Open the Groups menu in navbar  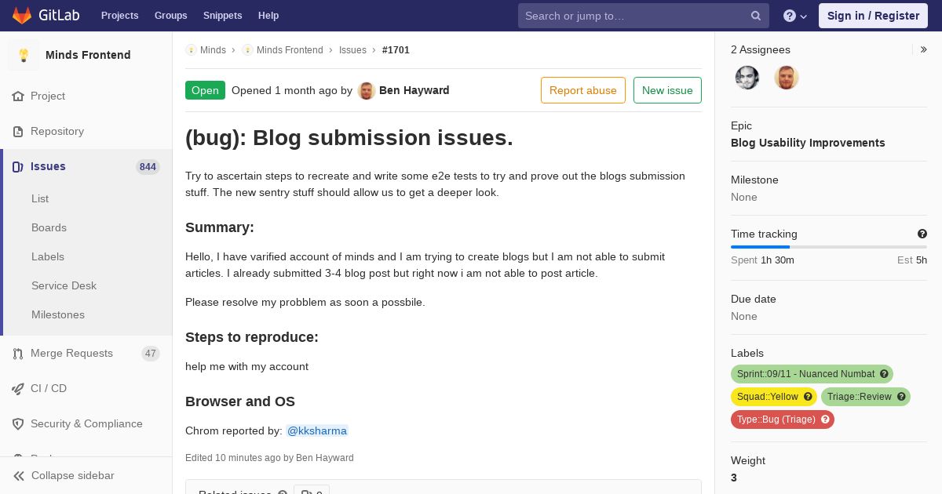tap(170, 16)
